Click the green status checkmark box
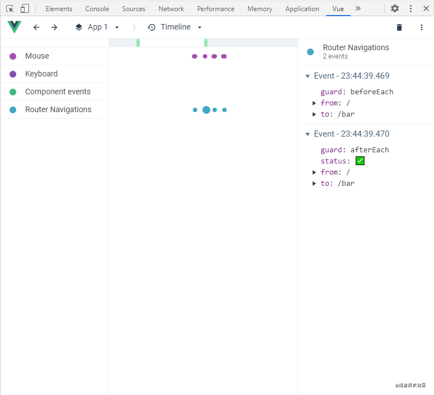Image resolution: width=434 pixels, height=395 pixels. 360,161
